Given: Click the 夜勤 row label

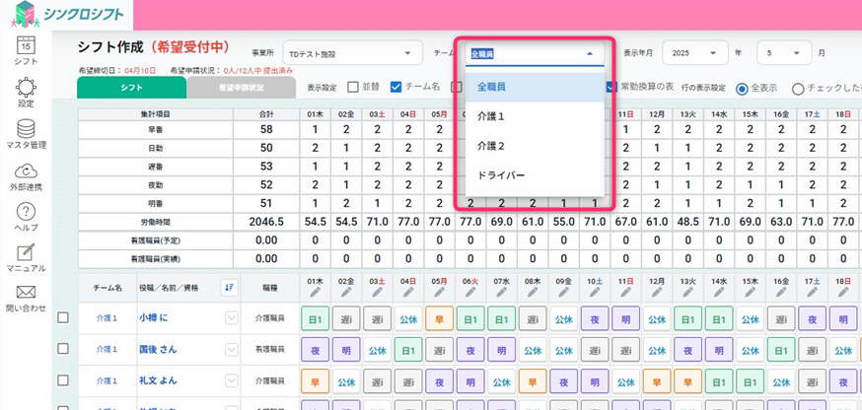Looking at the screenshot, I should 156,185.
